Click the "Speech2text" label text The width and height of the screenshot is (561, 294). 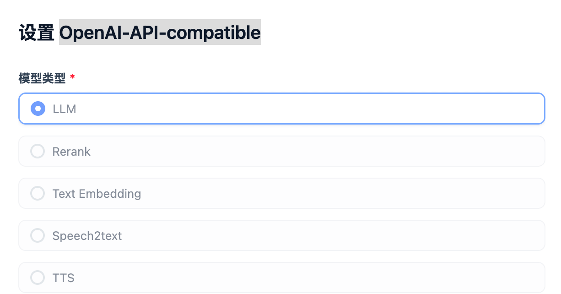tap(87, 236)
